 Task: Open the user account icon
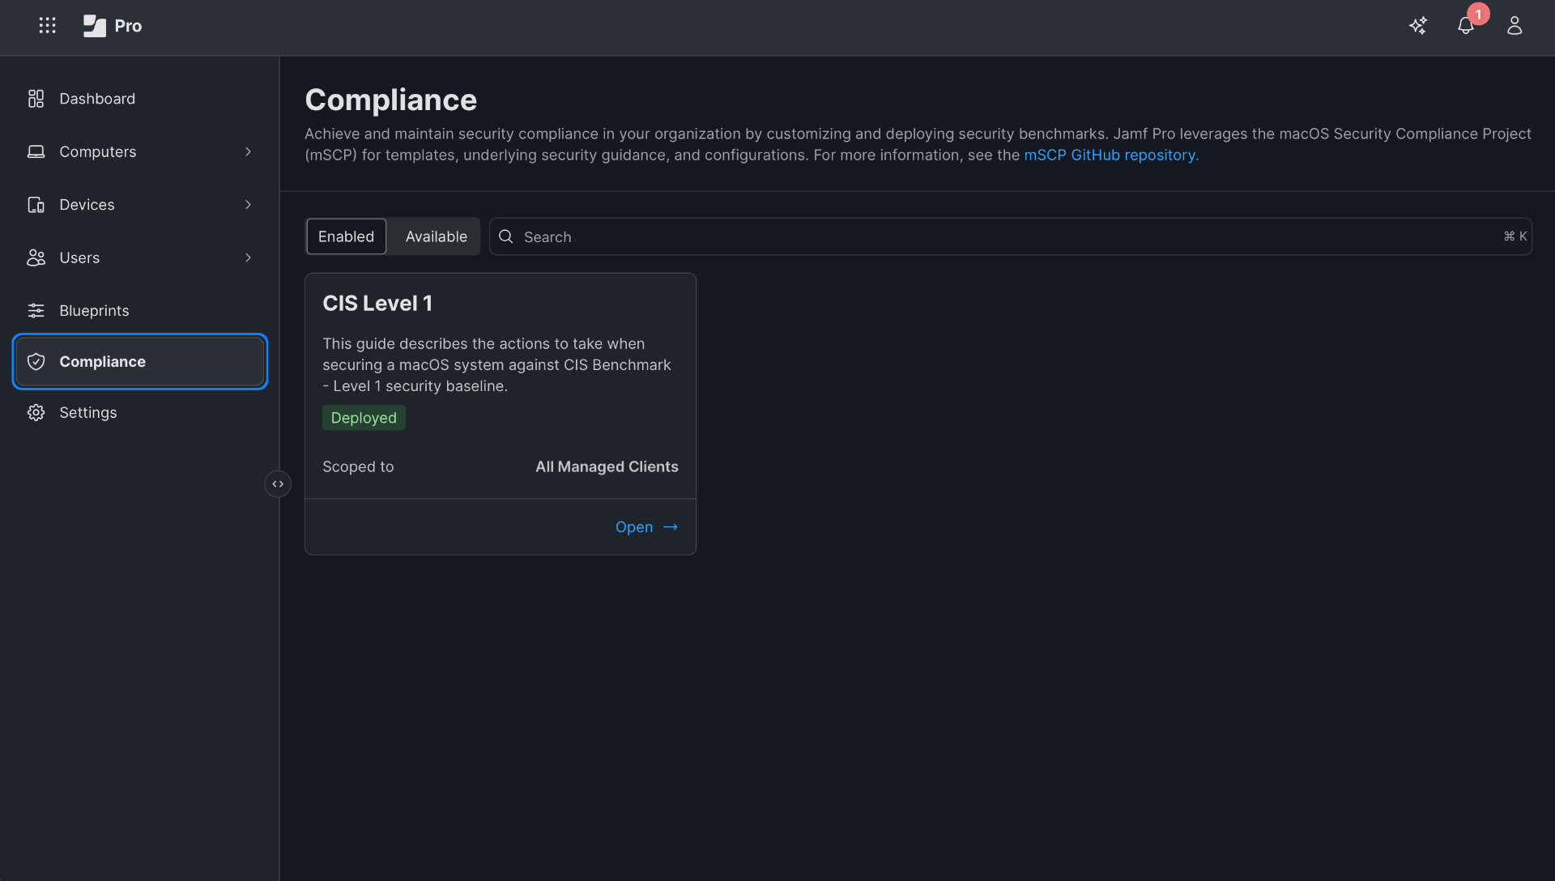[1515, 26]
